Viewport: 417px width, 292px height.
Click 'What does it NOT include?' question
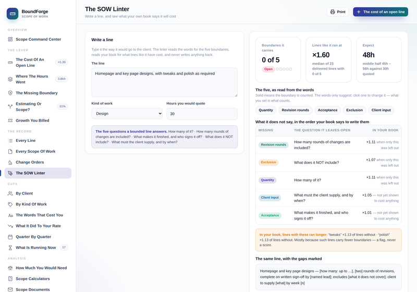click(x=316, y=163)
